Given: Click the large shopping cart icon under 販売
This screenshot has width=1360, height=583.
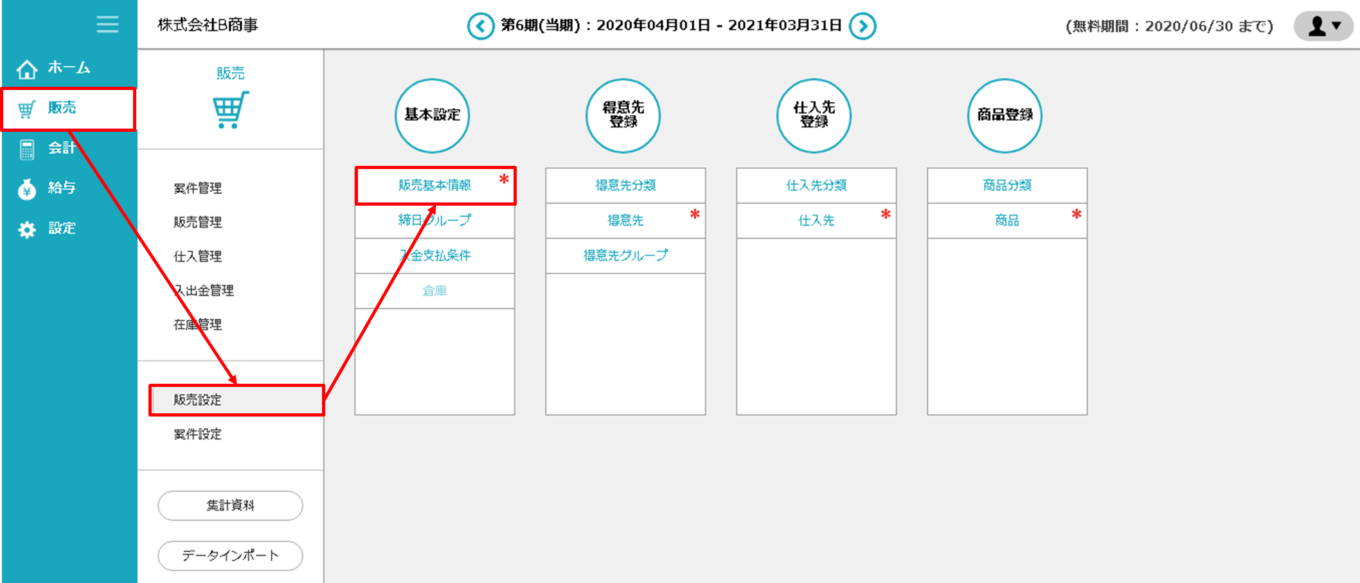Looking at the screenshot, I should [230, 110].
